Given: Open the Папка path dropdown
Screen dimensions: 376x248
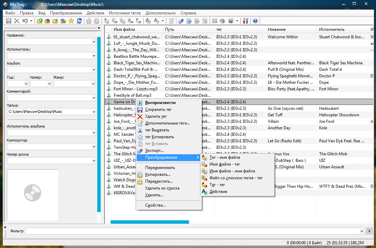Looking at the screenshot, I should pyautogui.click(x=94, y=112).
